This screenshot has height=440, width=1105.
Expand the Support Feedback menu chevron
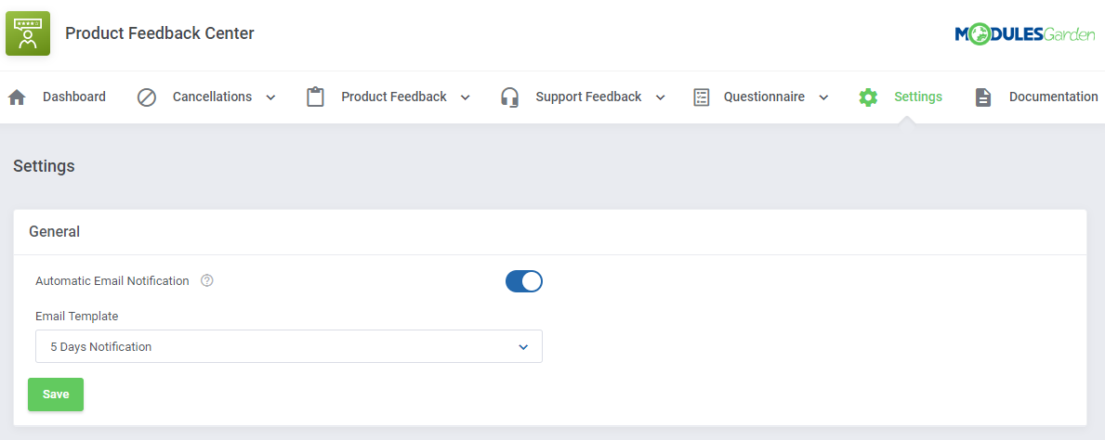point(661,97)
